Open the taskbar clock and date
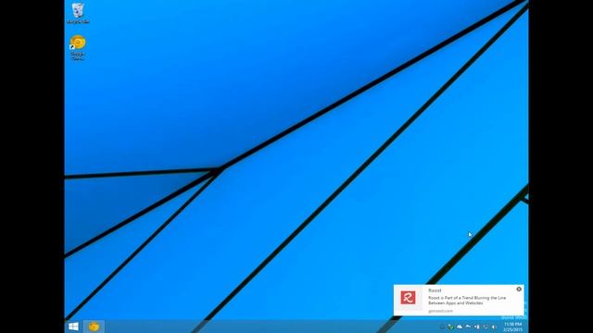This screenshot has height=333, width=593. (512, 327)
